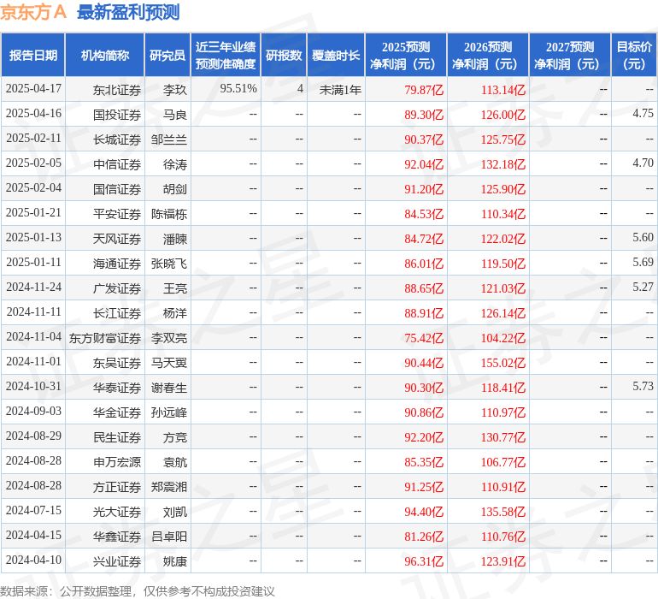Select the 目标价 column header
658x599 pixels.
pyautogui.click(x=634, y=55)
